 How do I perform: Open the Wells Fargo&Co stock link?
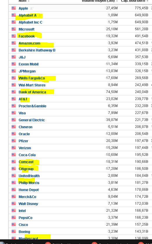coord(32,78)
